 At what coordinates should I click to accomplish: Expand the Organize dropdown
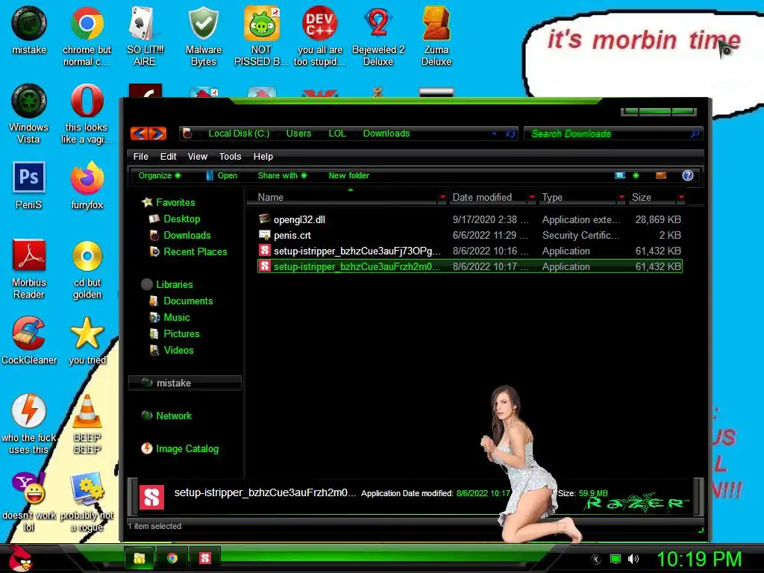click(x=160, y=175)
